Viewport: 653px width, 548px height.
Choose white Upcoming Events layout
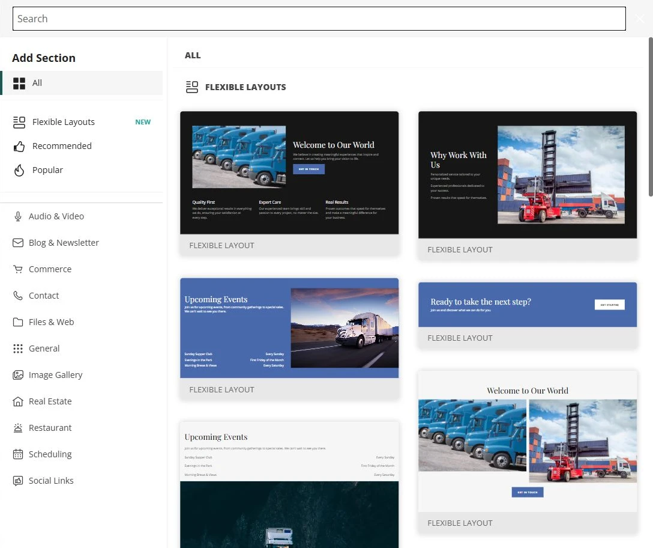289,485
